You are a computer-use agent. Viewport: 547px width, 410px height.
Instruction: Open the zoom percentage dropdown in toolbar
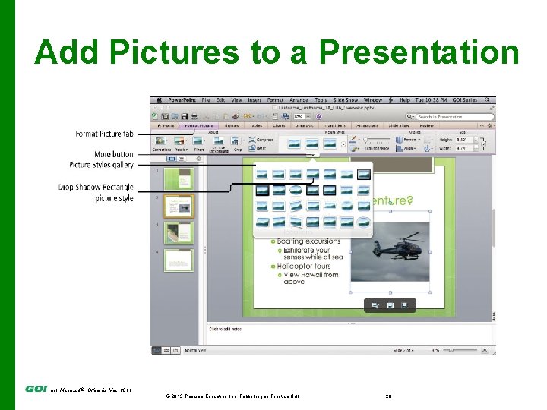(x=308, y=116)
